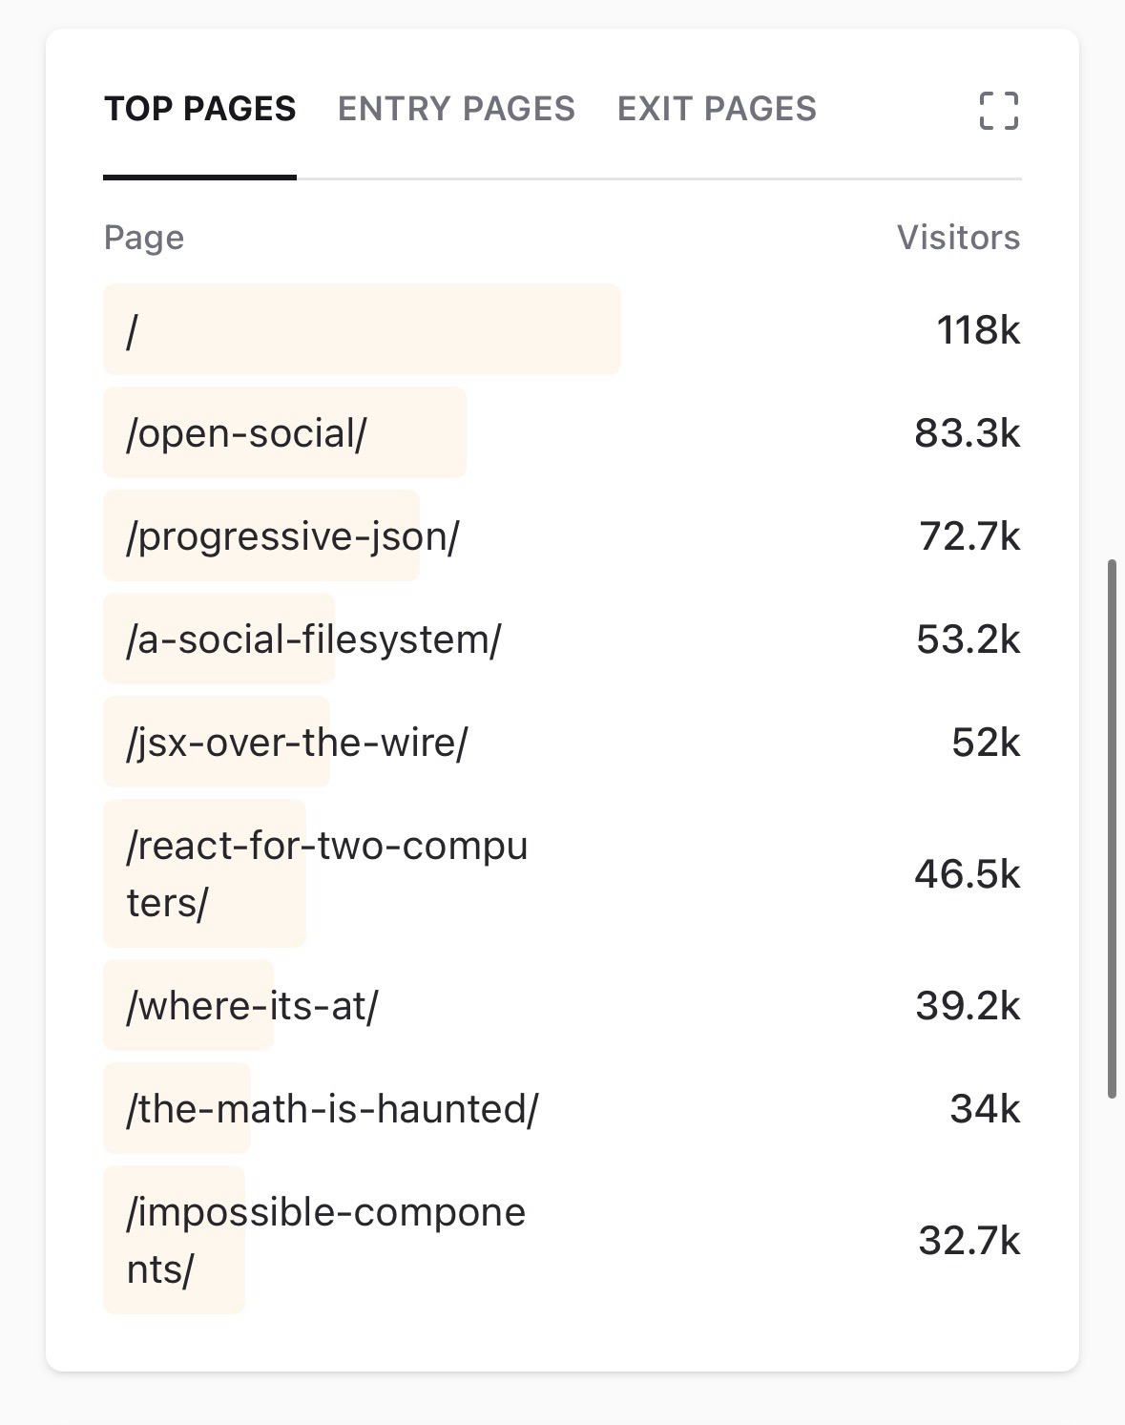Image resolution: width=1125 pixels, height=1425 pixels.
Task: Click the 118k visitors count
Action: tap(978, 330)
